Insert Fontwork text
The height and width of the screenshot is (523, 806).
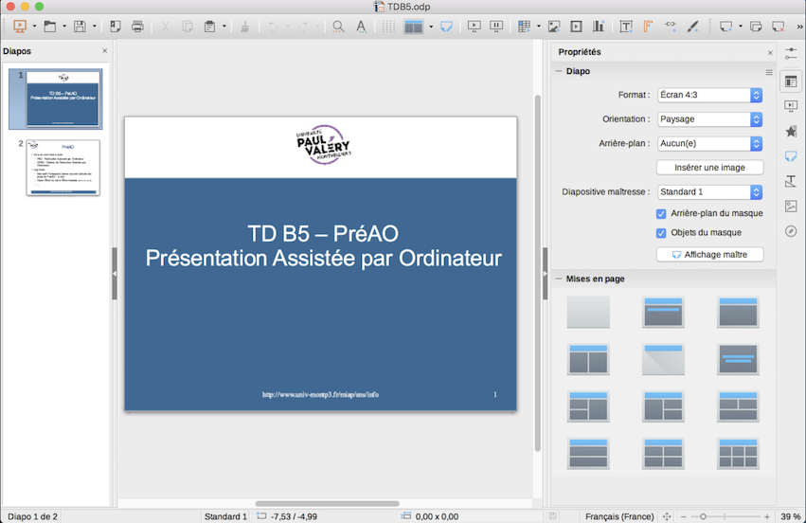[648, 27]
